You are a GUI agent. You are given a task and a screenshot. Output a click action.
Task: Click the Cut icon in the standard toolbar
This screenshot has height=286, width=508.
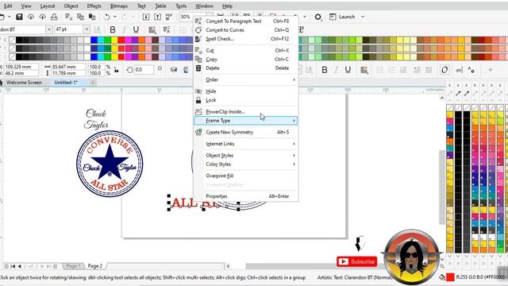[x=69, y=17]
